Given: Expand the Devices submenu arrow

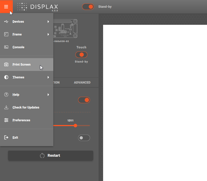Looking at the screenshot, I should (x=48, y=22).
